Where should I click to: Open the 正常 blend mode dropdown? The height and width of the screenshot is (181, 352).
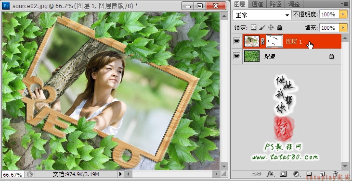pos(262,15)
